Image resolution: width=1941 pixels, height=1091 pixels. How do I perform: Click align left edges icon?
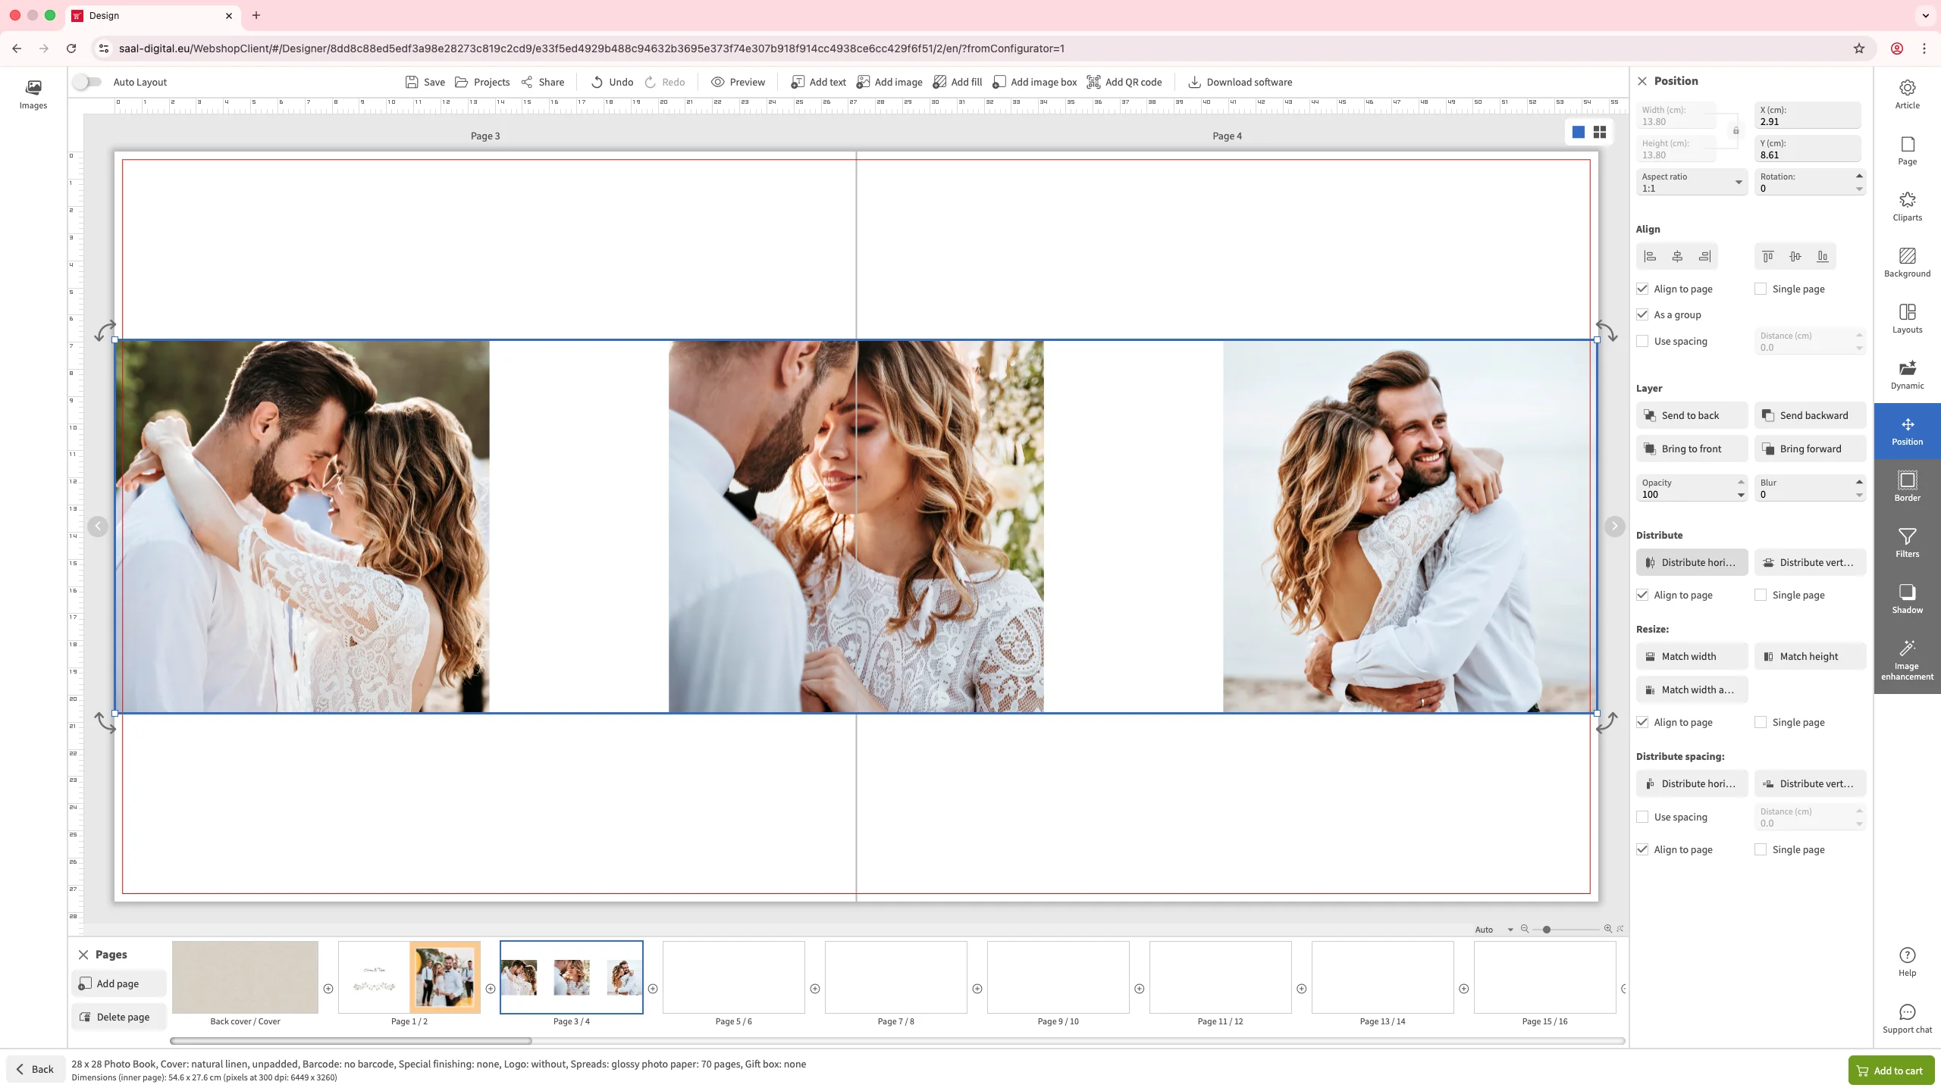coord(1650,257)
